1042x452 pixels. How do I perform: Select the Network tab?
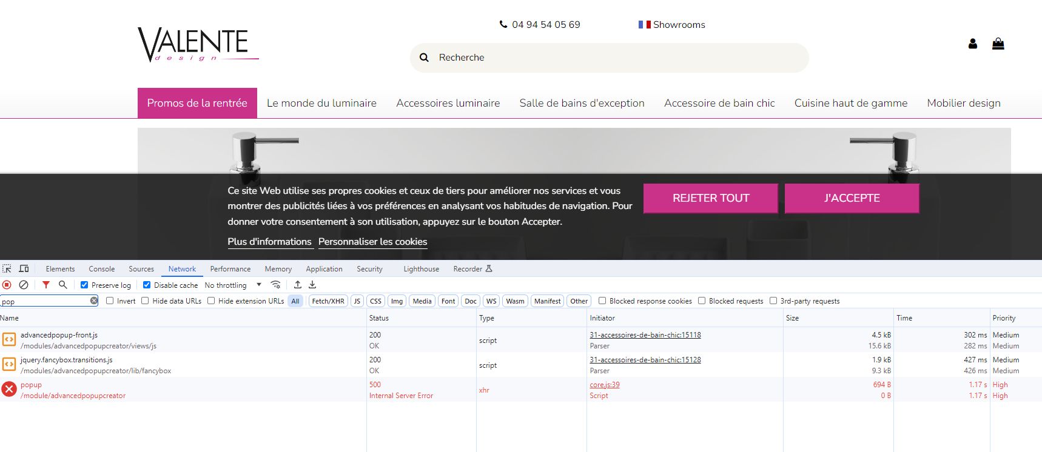(182, 269)
